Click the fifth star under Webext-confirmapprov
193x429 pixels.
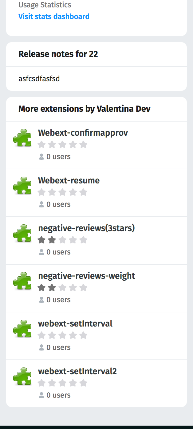pos(83,144)
